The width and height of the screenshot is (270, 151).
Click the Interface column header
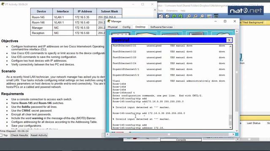pos(63,11)
